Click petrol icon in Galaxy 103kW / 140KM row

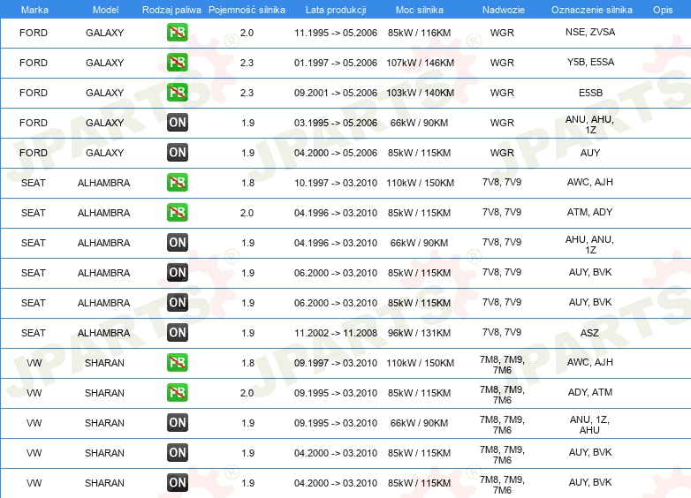(x=177, y=93)
